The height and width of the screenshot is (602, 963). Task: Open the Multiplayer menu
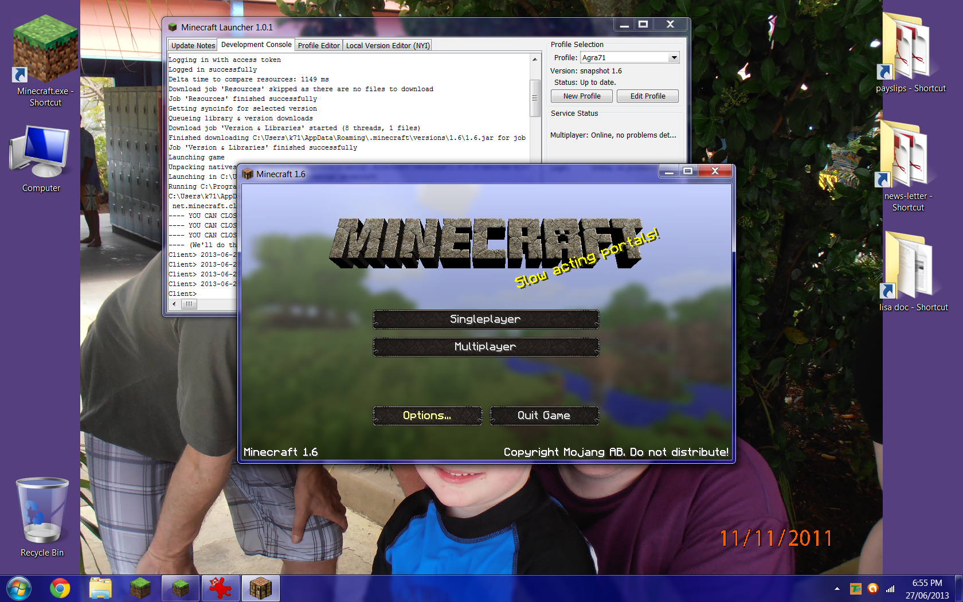(486, 347)
